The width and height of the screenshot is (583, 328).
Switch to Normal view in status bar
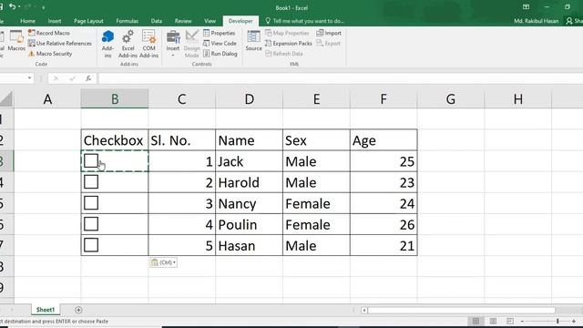point(476,321)
